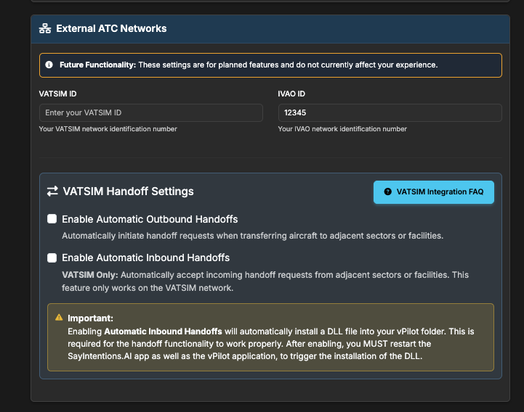
Task: Click the question mark icon in FAQ button
Action: pyautogui.click(x=387, y=191)
